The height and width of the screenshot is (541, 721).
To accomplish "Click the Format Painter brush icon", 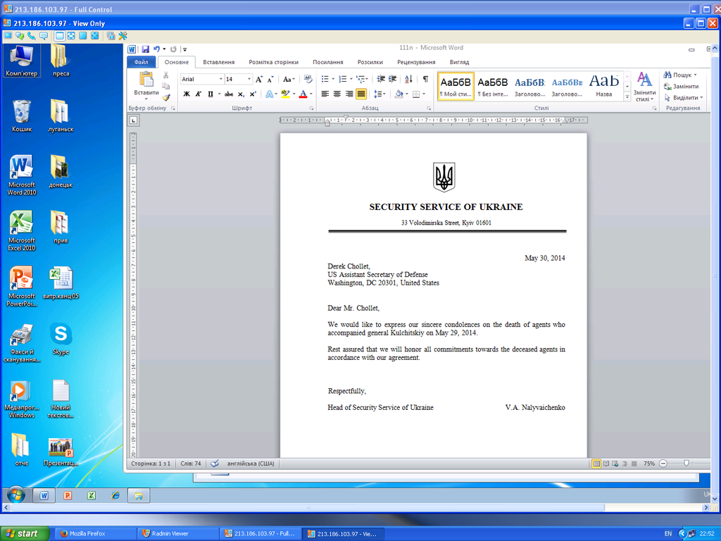I will pos(166,98).
